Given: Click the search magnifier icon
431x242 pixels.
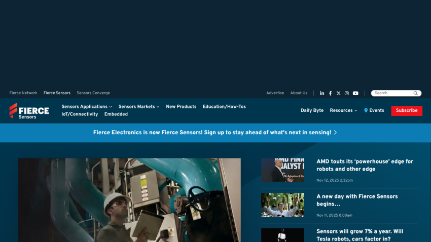Looking at the screenshot, I should [x=416, y=93].
